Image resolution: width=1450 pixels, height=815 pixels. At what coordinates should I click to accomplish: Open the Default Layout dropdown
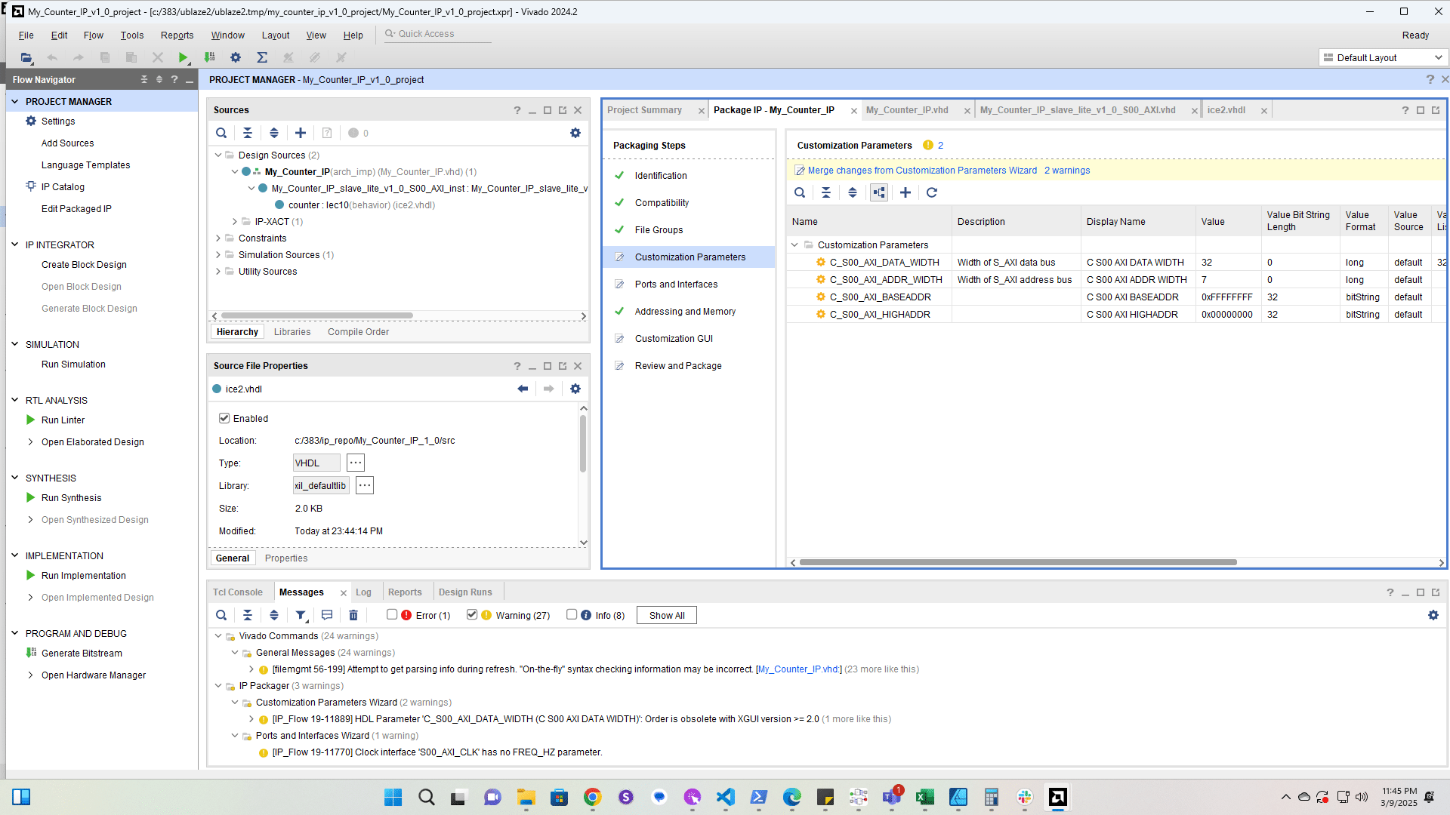pyautogui.click(x=1384, y=57)
